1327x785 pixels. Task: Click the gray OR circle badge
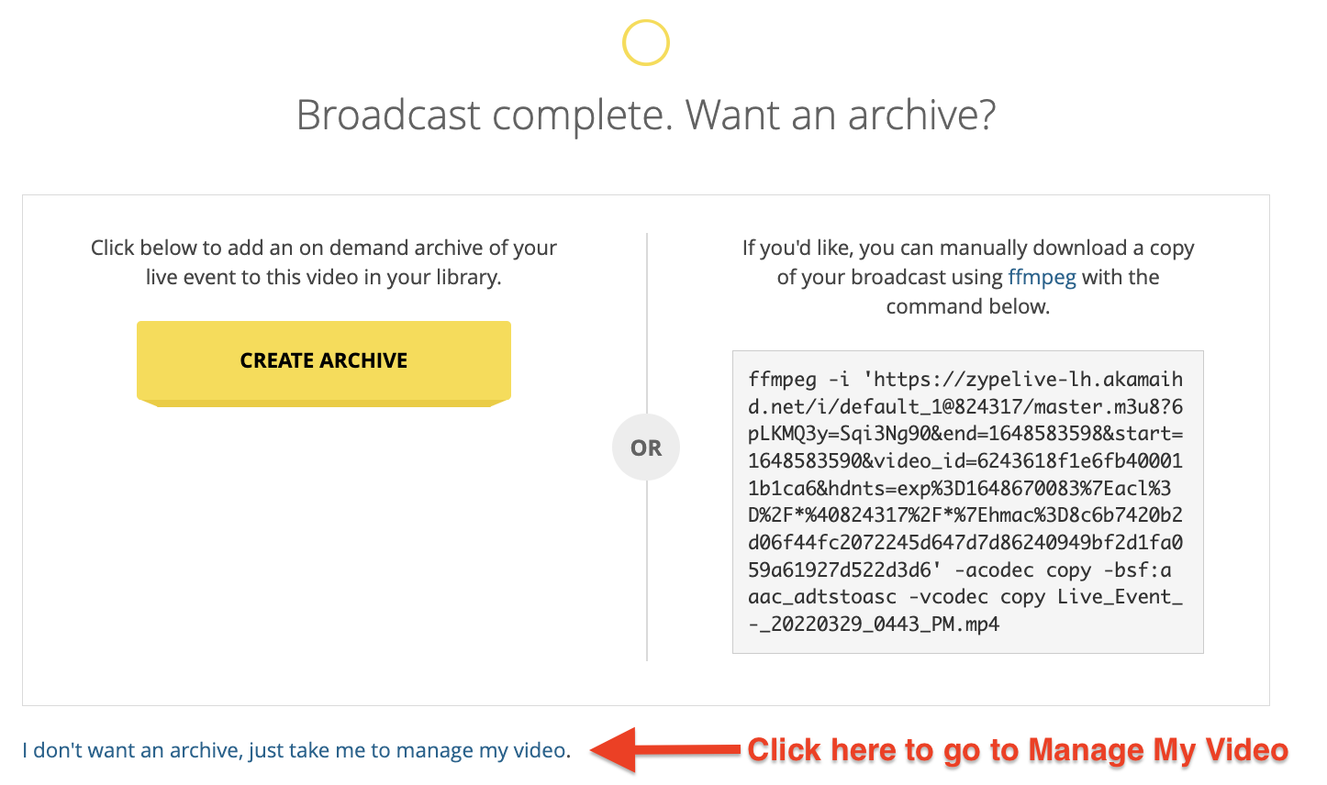coord(646,448)
